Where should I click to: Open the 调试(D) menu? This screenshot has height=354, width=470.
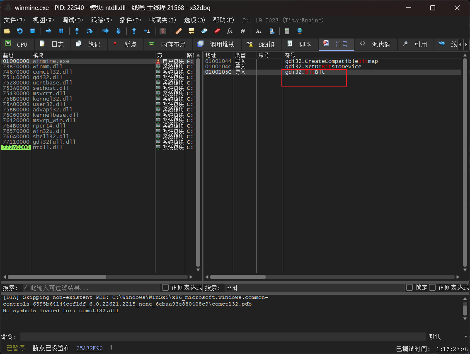[x=72, y=20]
